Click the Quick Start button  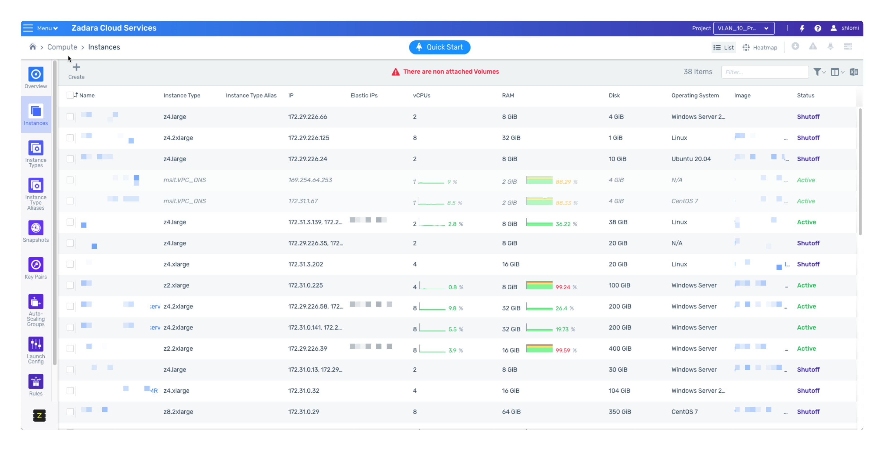click(x=439, y=47)
